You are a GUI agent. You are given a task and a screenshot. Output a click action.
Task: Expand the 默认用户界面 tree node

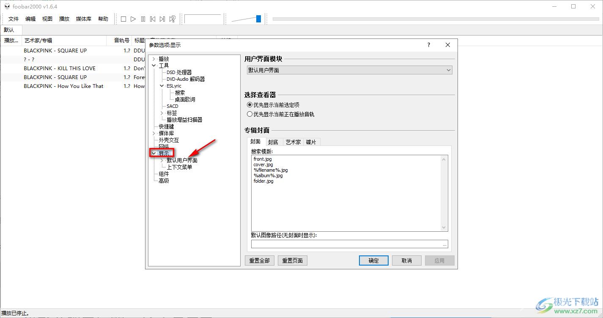pyautogui.click(x=162, y=160)
